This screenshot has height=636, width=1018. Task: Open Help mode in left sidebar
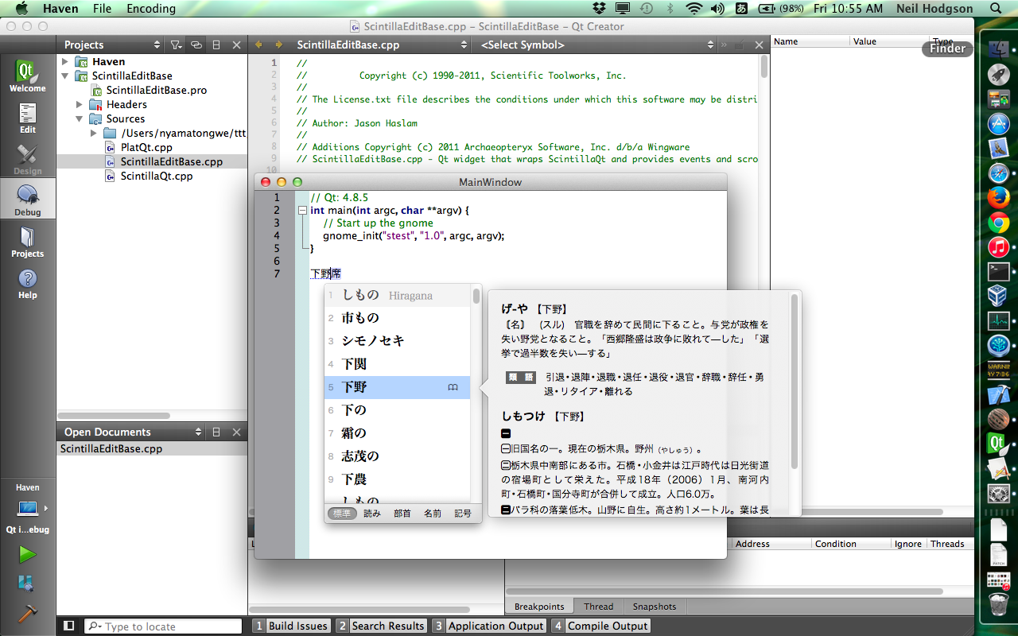(x=28, y=283)
